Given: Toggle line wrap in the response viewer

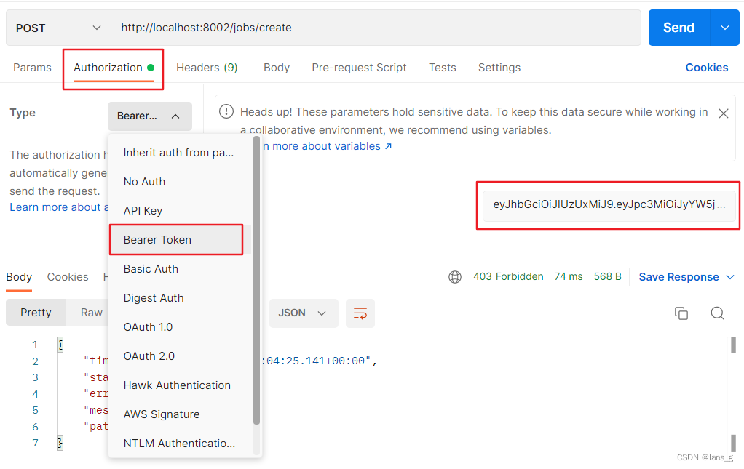Looking at the screenshot, I should 360,313.
